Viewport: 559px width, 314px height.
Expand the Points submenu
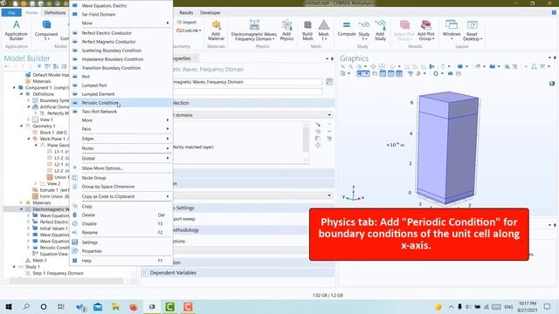(x=121, y=148)
